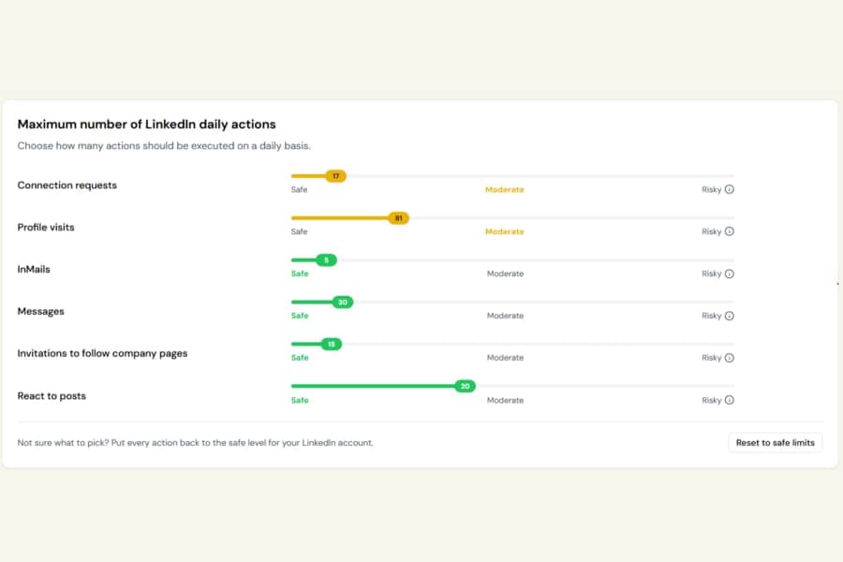
Task: Click info icon in company pages invitations row
Action: (729, 358)
